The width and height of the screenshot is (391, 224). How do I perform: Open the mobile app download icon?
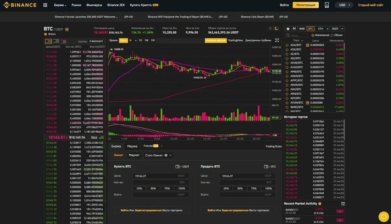point(327,5)
